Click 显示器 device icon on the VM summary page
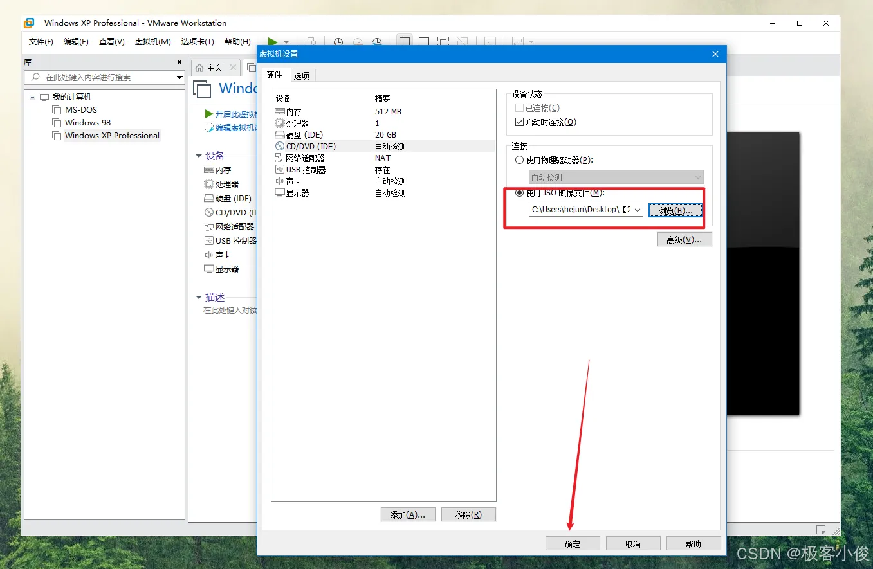The height and width of the screenshot is (569, 873). click(x=208, y=269)
